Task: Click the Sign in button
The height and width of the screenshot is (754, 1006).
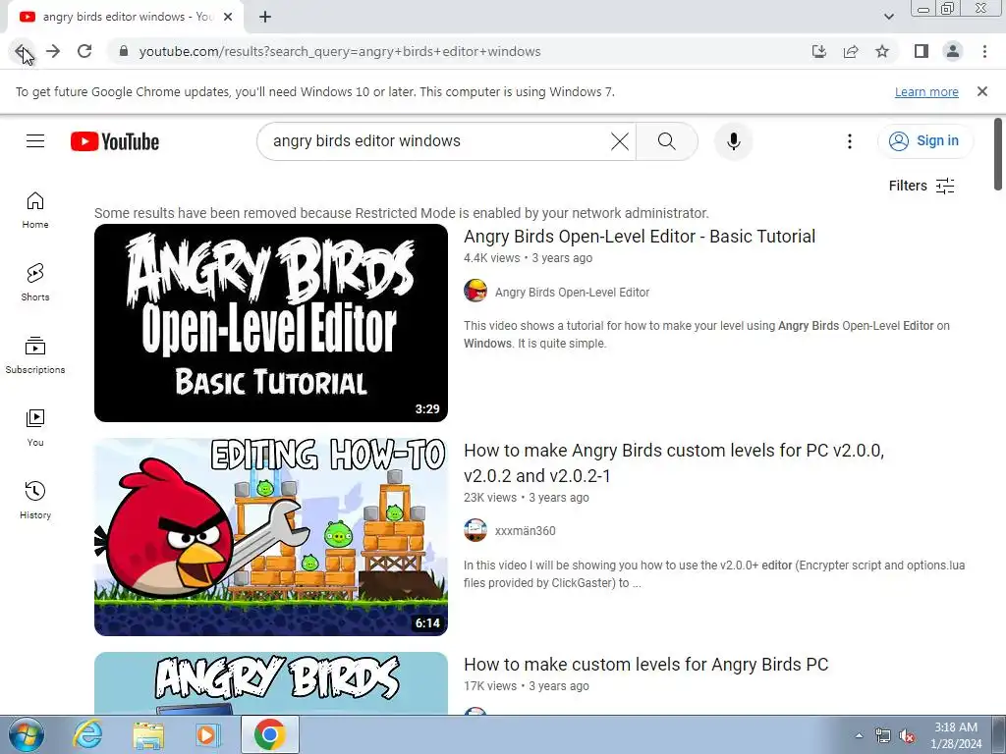Action: pyautogui.click(x=925, y=141)
